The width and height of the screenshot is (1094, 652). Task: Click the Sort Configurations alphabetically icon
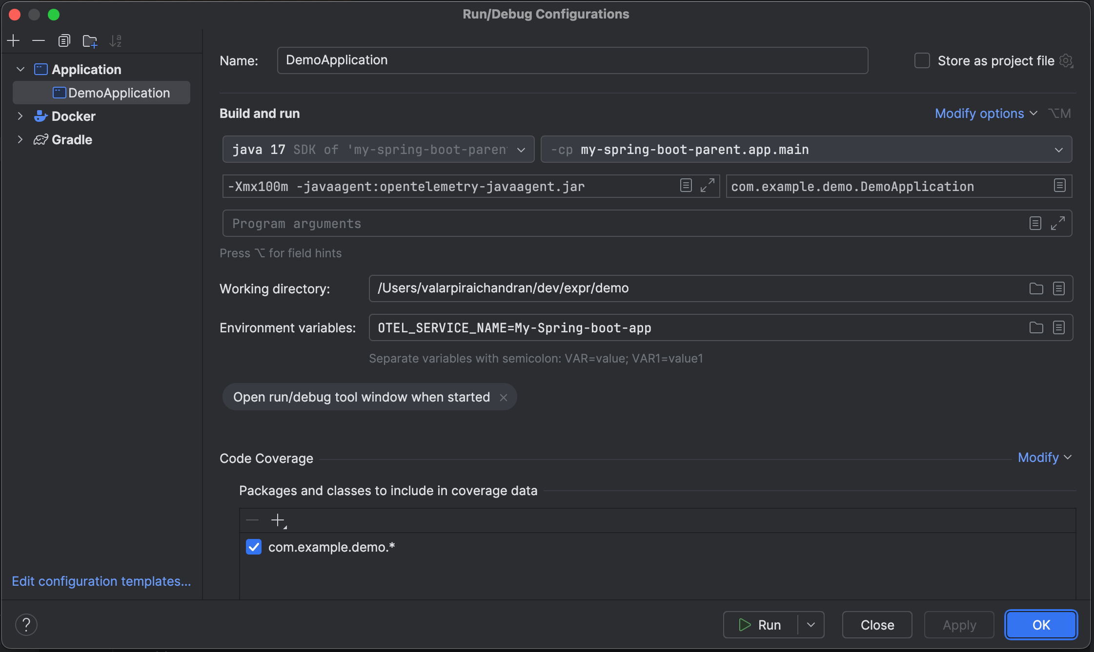(x=116, y=41)
